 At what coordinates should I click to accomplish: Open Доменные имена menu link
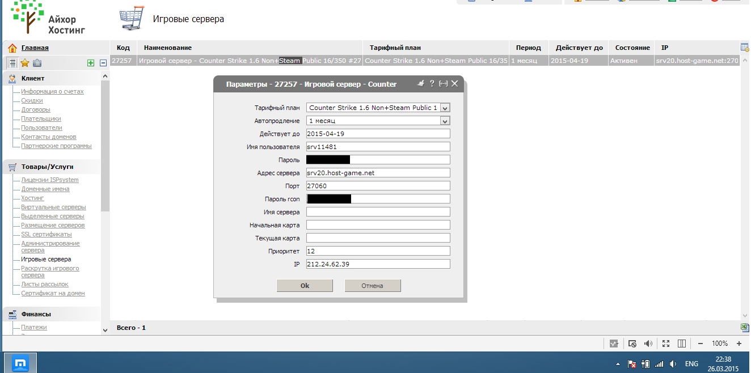point(45,189)
